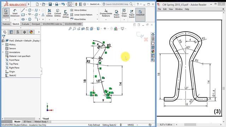Click Move Entities

(78, 19)
